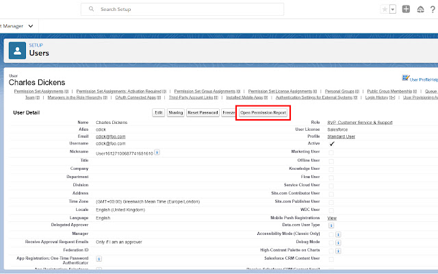Open the global actions plus icon
Image resolution: width=438 pixels, height=274 pixels.
407,10
